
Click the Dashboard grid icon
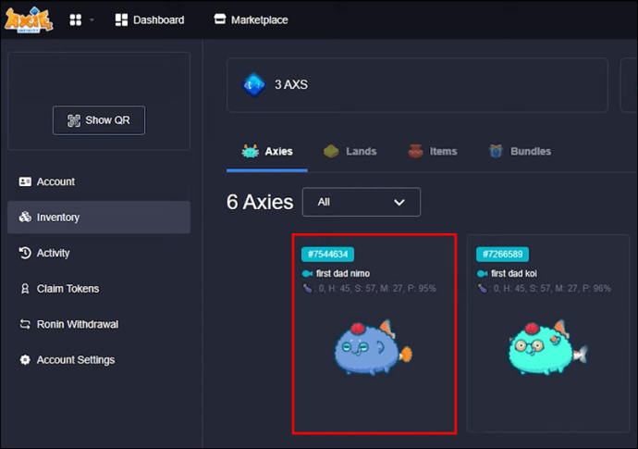[x=121, y=20]
